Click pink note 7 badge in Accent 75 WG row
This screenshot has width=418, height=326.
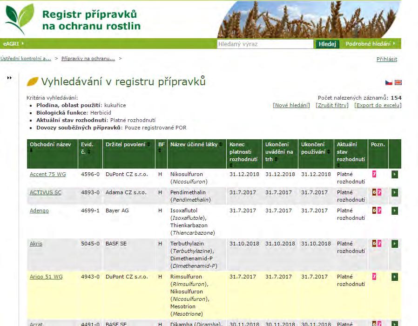(374, 174)
